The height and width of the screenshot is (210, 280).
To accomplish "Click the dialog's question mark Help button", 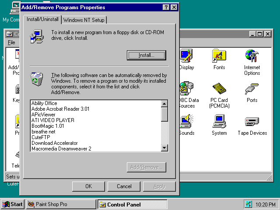I will [166, 7].
